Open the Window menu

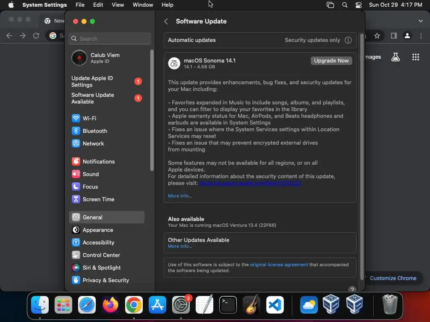click(x=143, y=5)
